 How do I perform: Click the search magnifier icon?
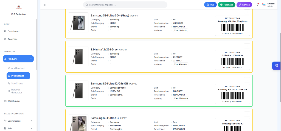86,5
